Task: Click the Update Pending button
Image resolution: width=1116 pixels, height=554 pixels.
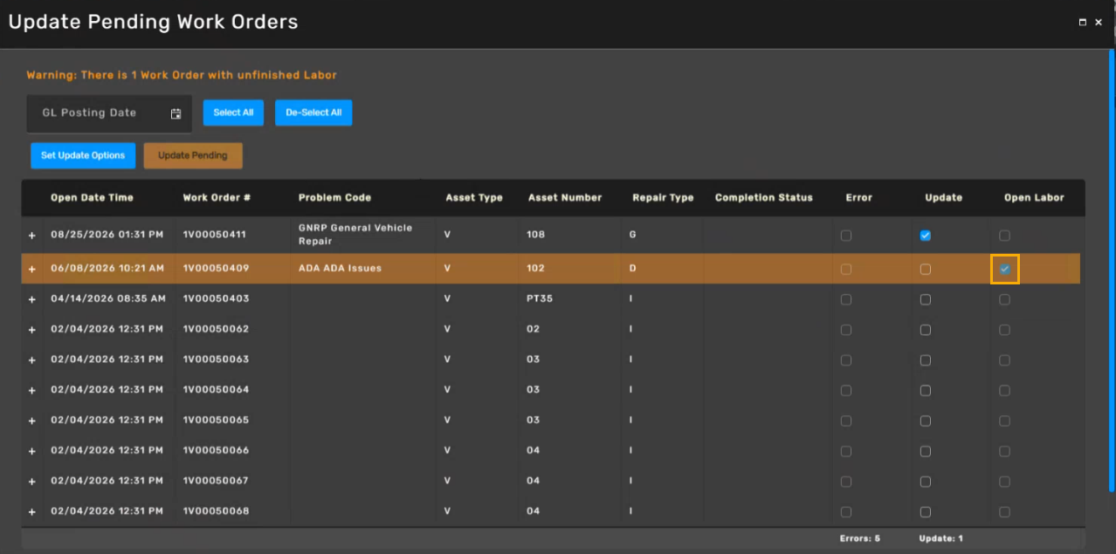Action: point(193,155)
